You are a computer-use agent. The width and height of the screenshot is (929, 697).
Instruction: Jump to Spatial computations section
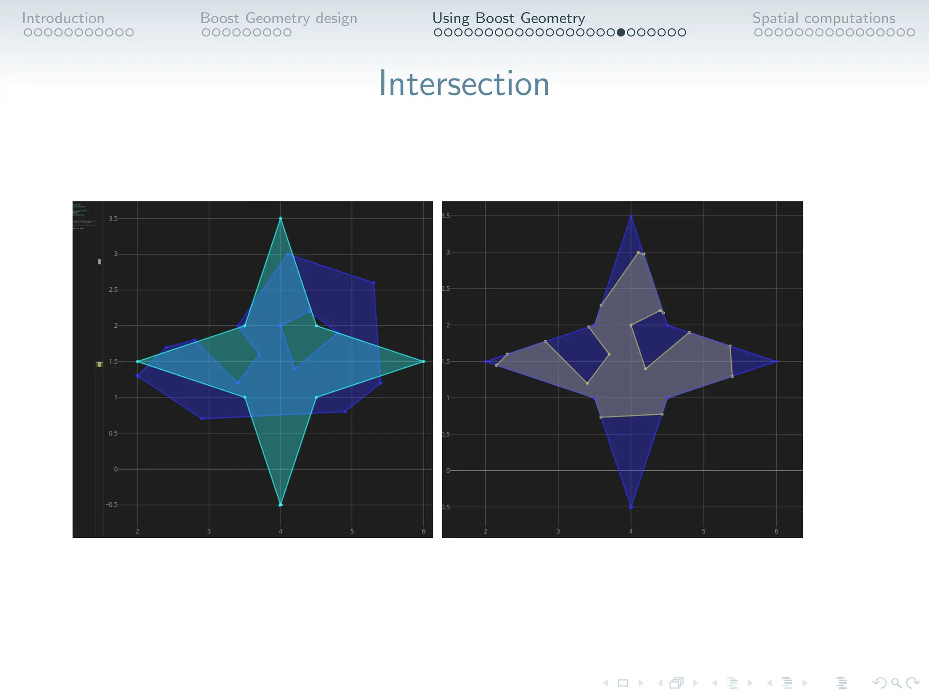coord(824,18)
